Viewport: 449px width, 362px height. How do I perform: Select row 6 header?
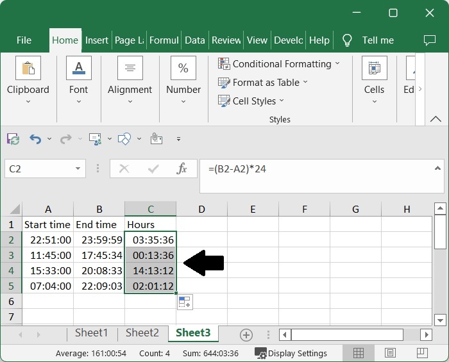click(x=11, y=301)
